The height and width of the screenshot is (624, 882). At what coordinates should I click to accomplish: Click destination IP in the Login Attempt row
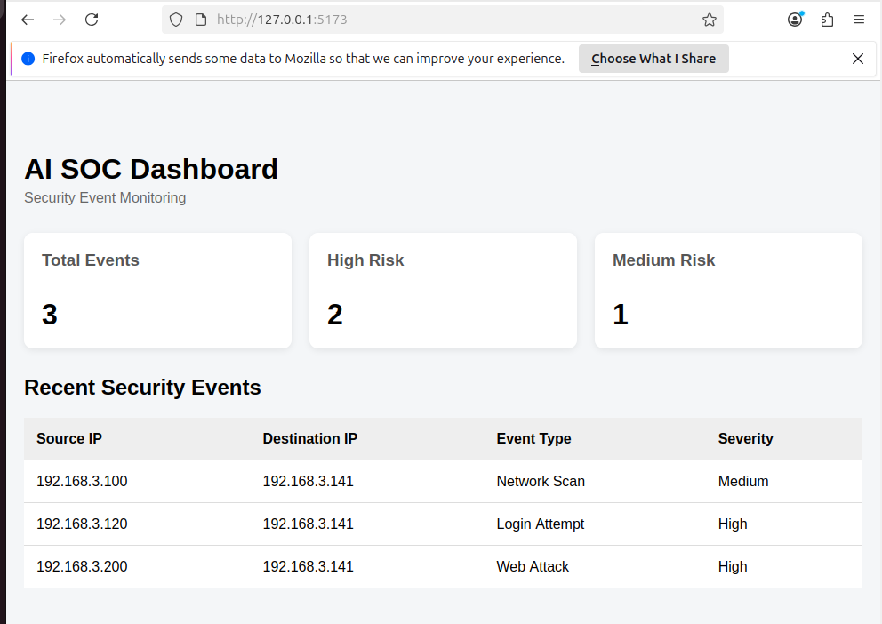point(309,524)
